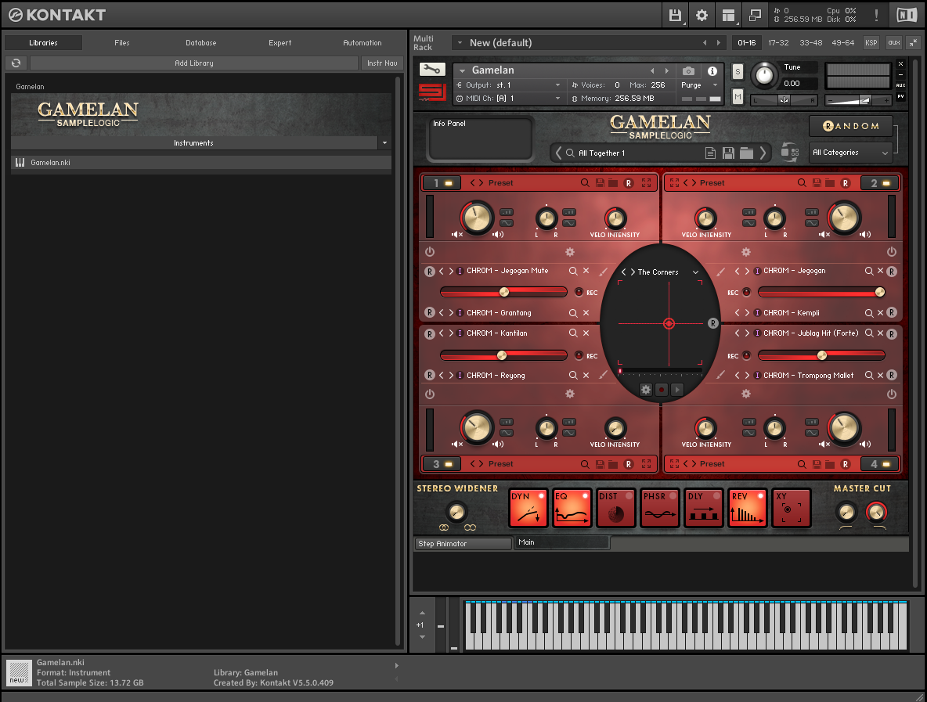Select the Step Animator tab
This screenshot has height=702, width=927.
click(462, 544)
